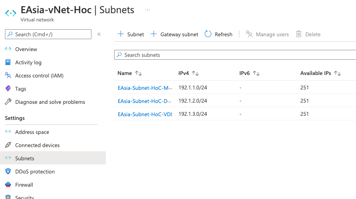Sort by Available IPs using the arrows
Screen dimensions: 356x199
337,73
